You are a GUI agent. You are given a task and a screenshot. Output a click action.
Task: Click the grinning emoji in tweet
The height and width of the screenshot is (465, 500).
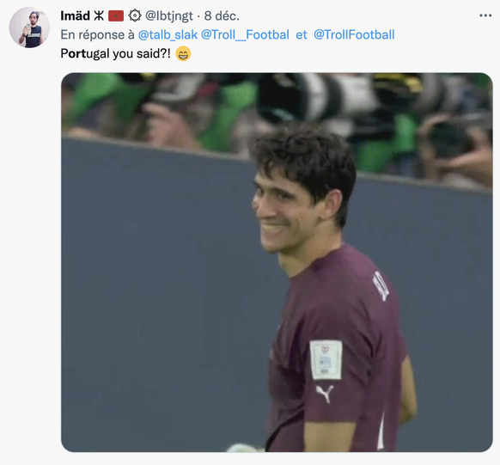pyautogui.click(x=183, y=53)
